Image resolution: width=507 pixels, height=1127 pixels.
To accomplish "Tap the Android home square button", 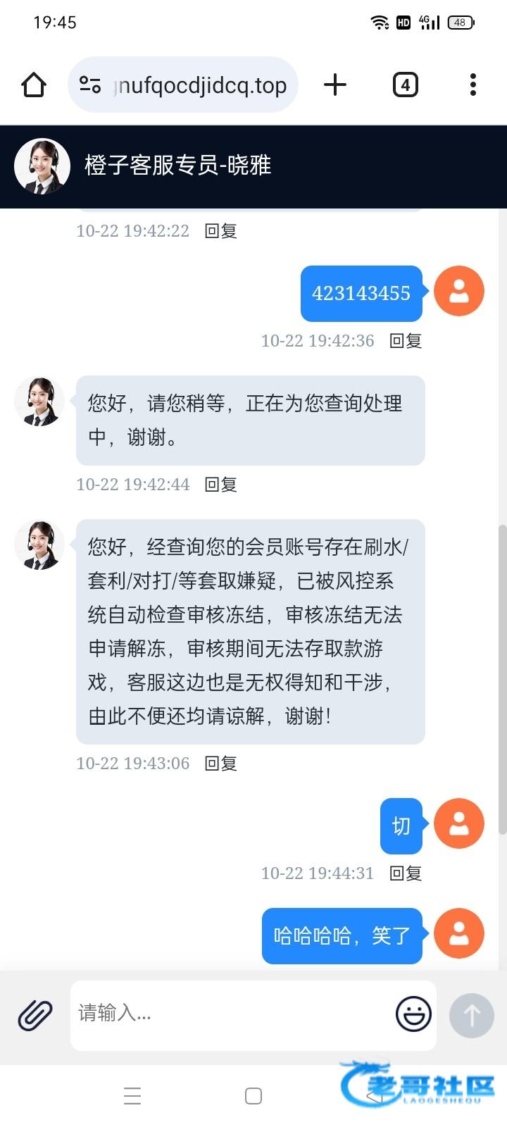I will point(254,1096).
